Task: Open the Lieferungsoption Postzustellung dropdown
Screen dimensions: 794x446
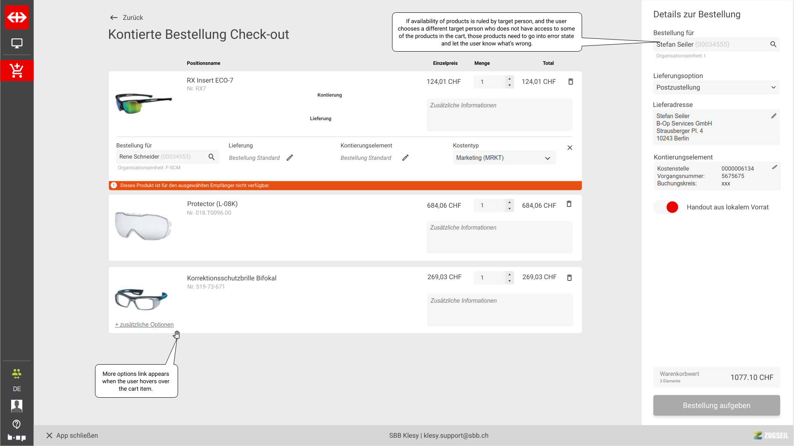Action: point(716,88)
